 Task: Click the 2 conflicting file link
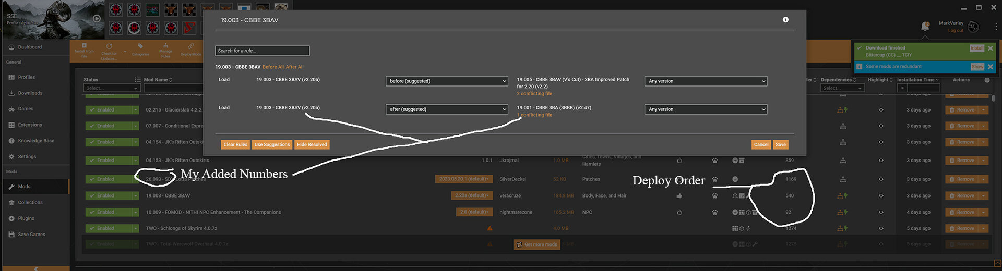click(534, 94)
